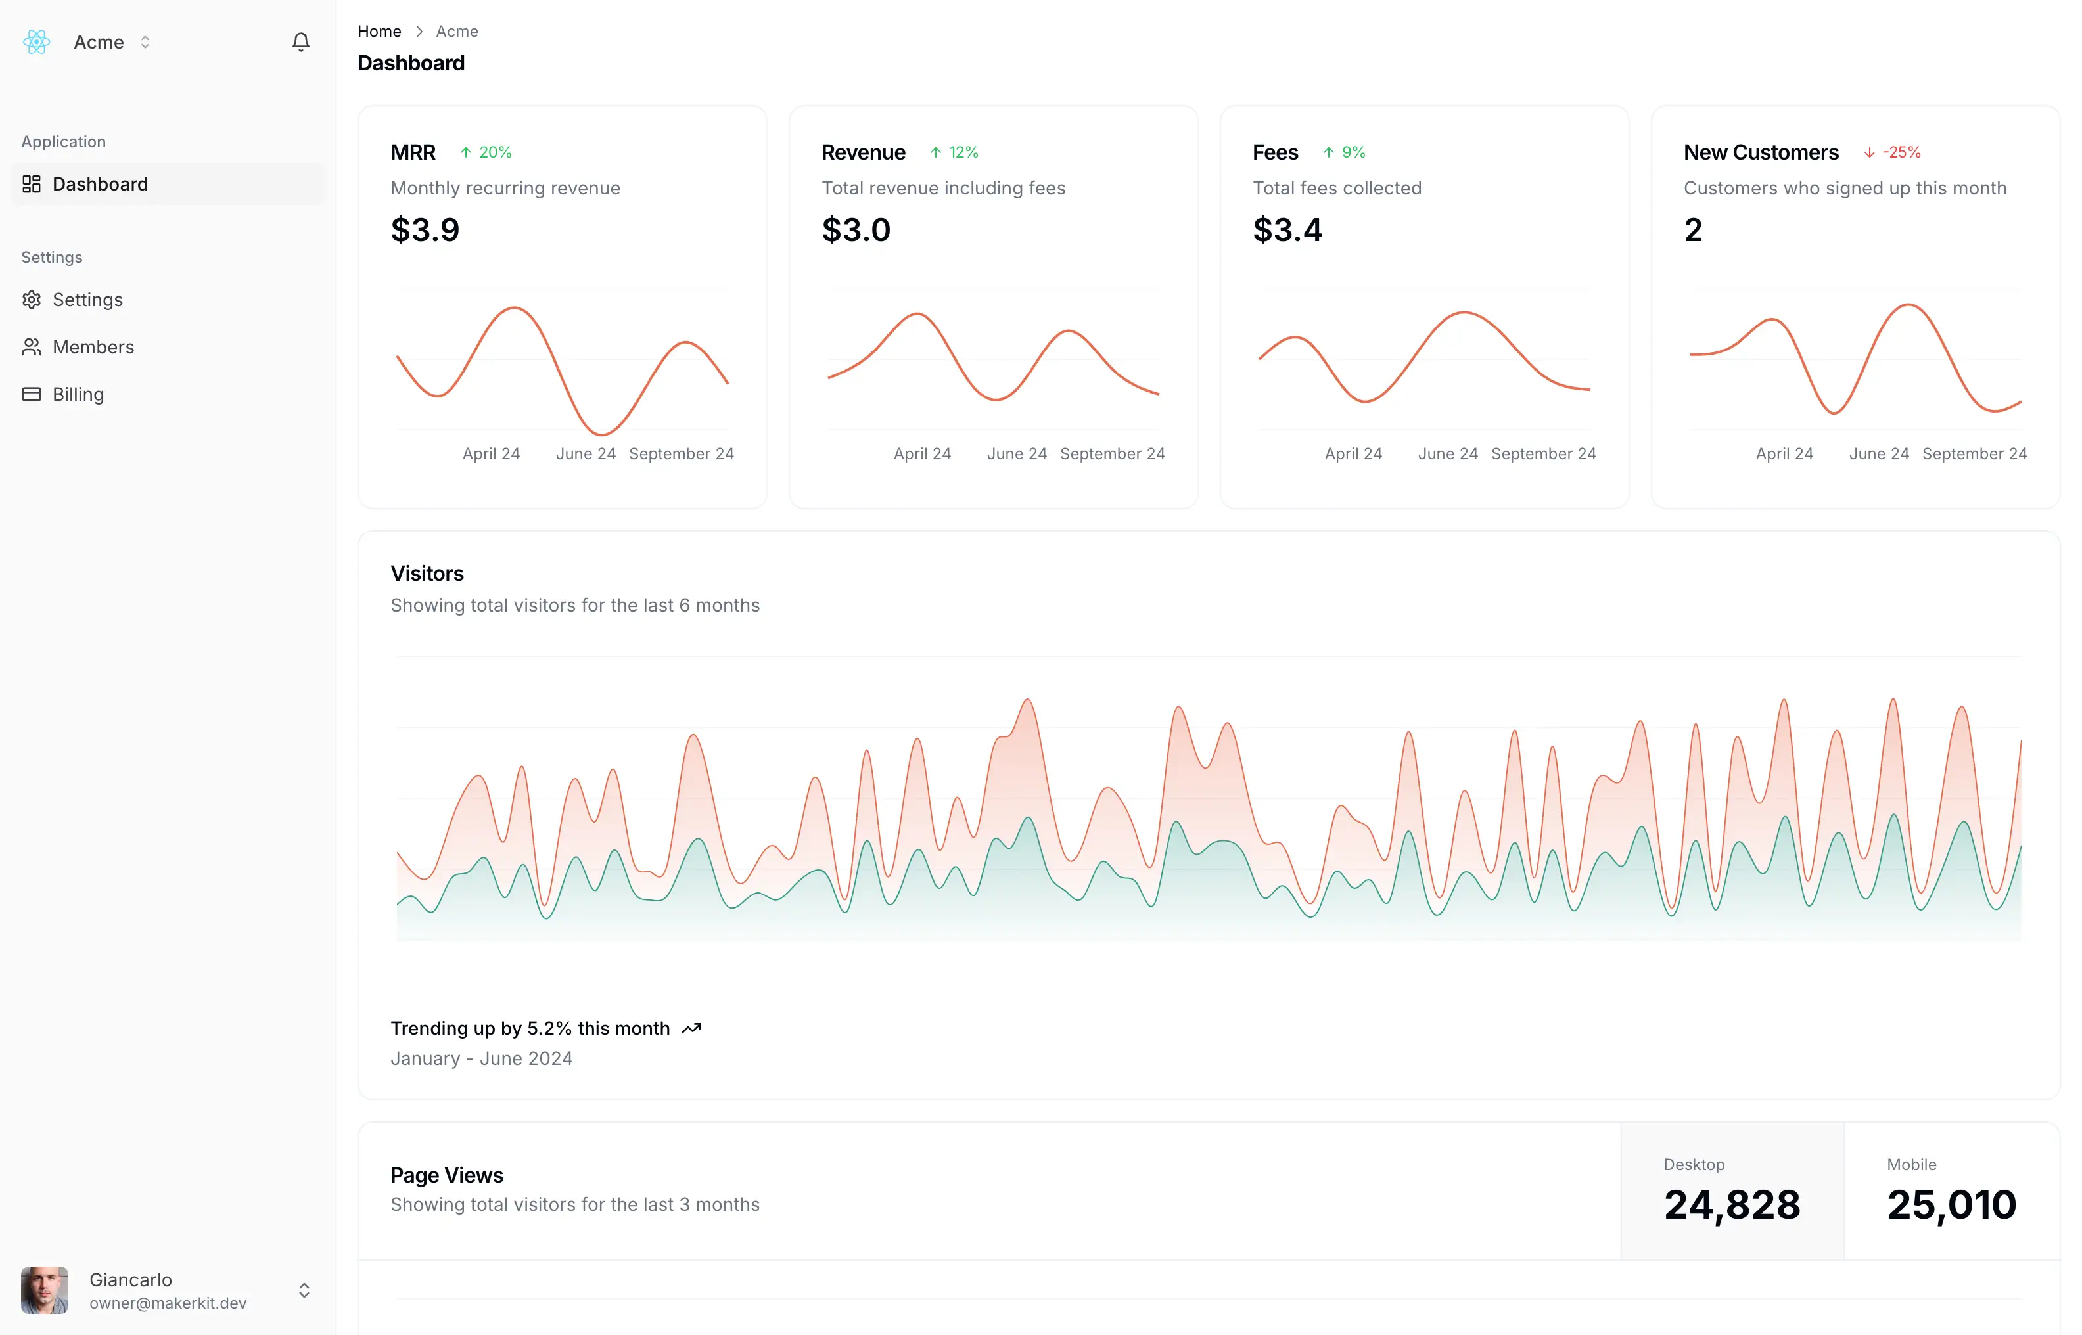Click owner@makerkit.dev email text
This screenshot has width=2082, height=1335.
tap(168, 1303)
